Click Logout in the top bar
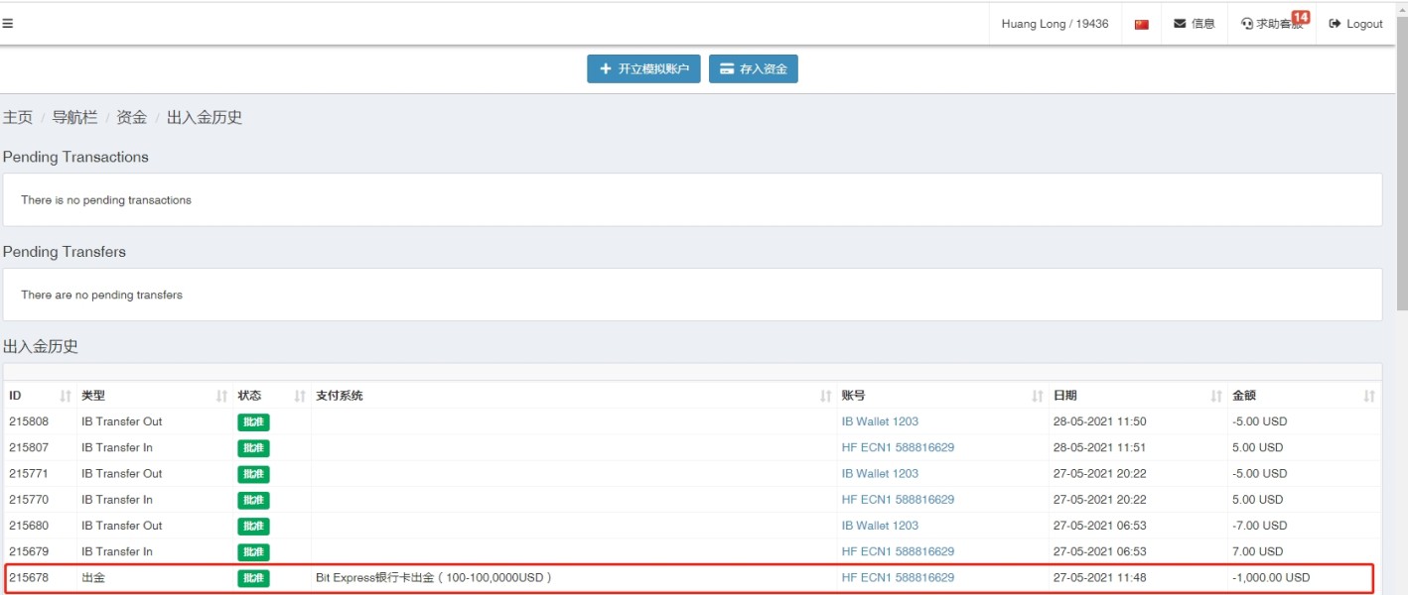 (1355, 24)
